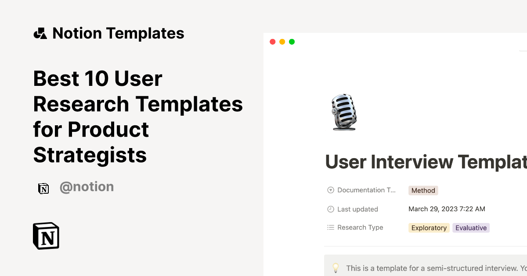Select the Evaluative tag
The height and width of the screenshot is (276, 527).
[471, 228]
